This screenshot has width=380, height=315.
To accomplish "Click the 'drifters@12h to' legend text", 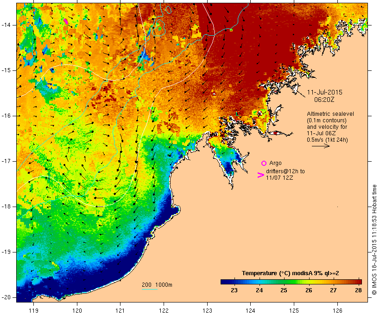I will [285, 171].
